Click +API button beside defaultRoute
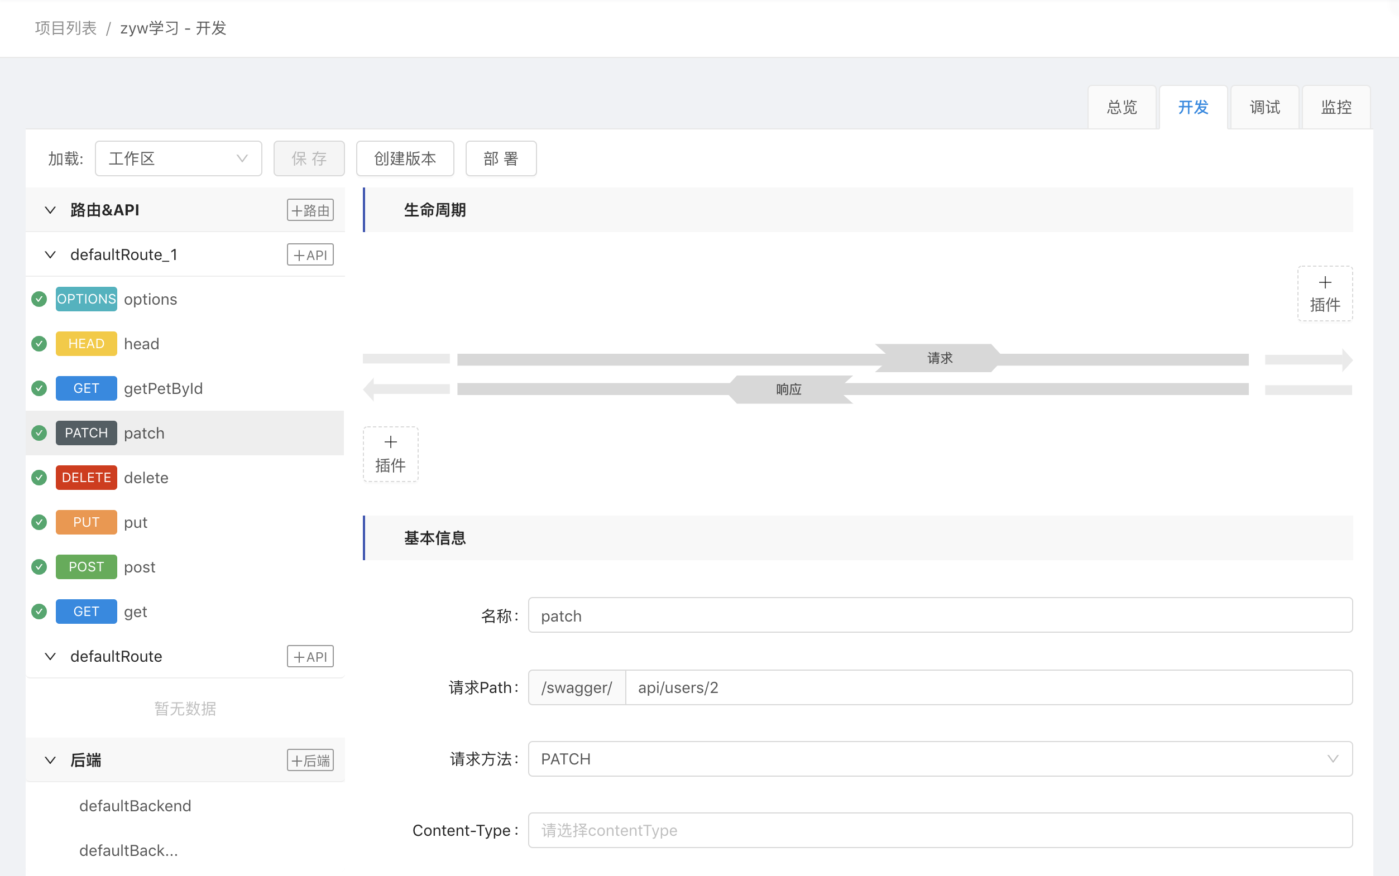Screen dimensions: 1399x876 [310, 656]
